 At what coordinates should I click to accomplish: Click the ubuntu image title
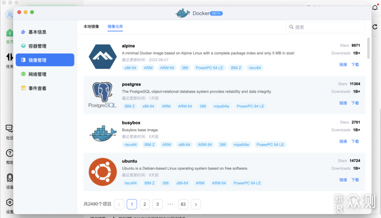point(130,161)
